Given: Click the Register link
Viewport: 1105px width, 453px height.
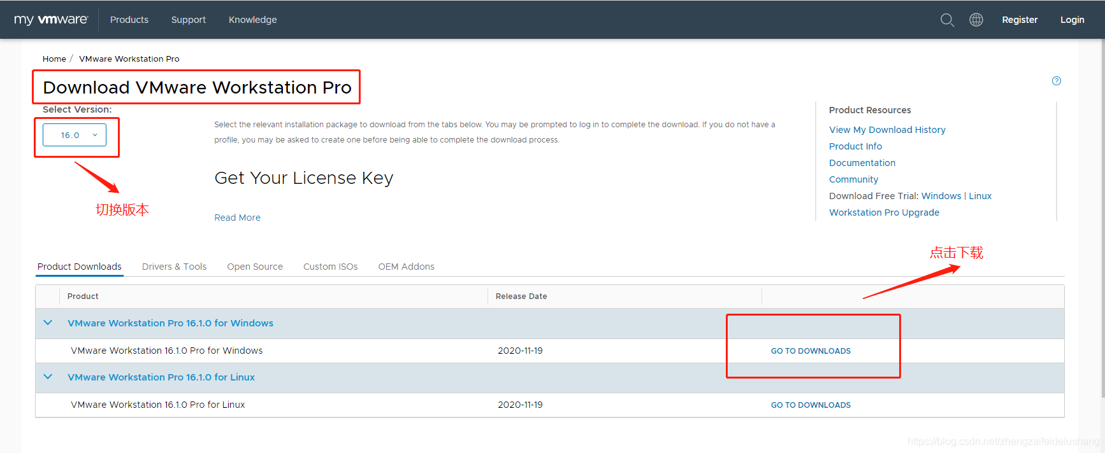Looking at the screenshot, I should click(x=1020, y=20).
